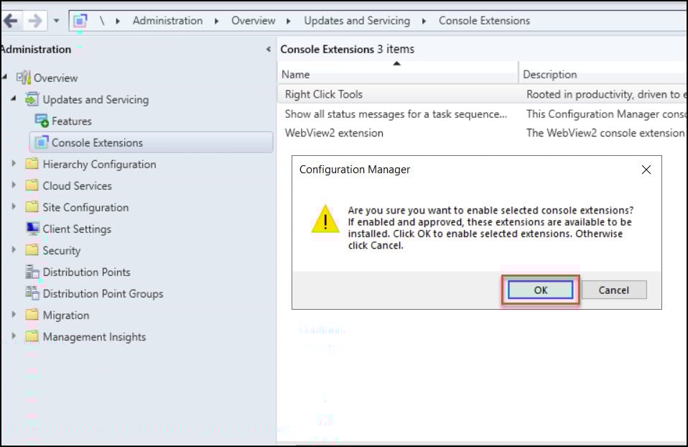Click 'The WebView2 console extension' description cell

(606, 133)
